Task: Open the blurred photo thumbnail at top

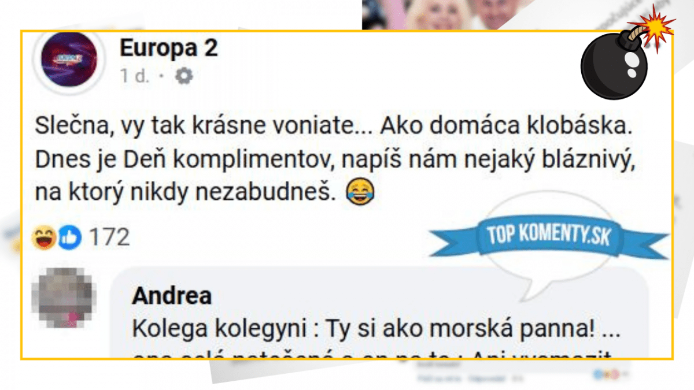Action: [441, 14]
